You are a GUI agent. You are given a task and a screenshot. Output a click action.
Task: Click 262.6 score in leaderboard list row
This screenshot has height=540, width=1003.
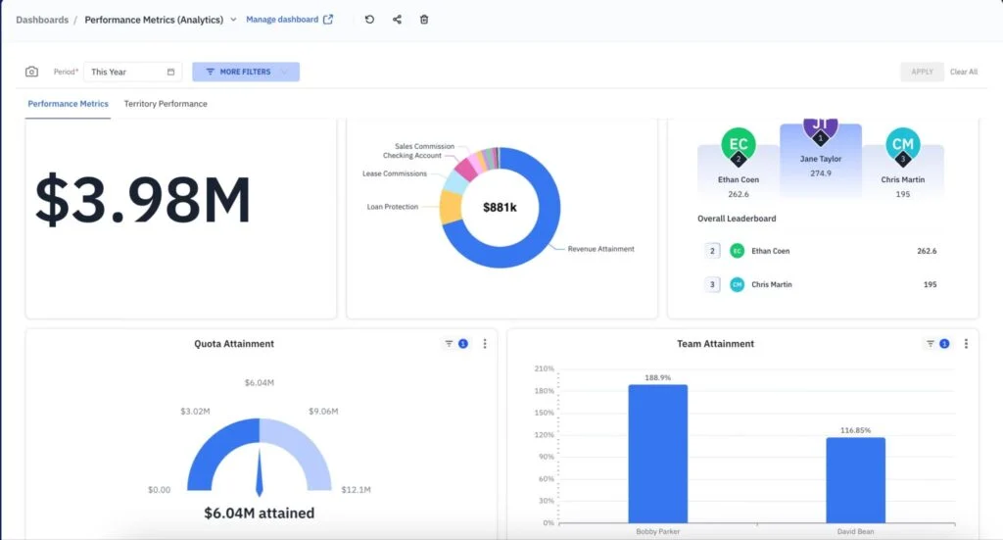click(x=927, y=251)
